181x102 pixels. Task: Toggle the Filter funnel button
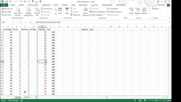coord(67,11)
